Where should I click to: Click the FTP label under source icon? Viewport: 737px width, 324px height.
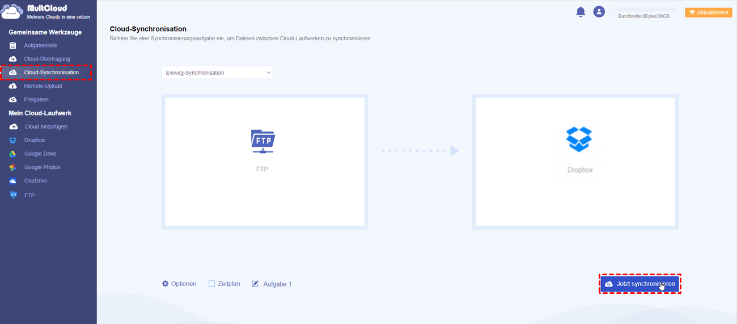pyautogui.click(x=262, y=169)
